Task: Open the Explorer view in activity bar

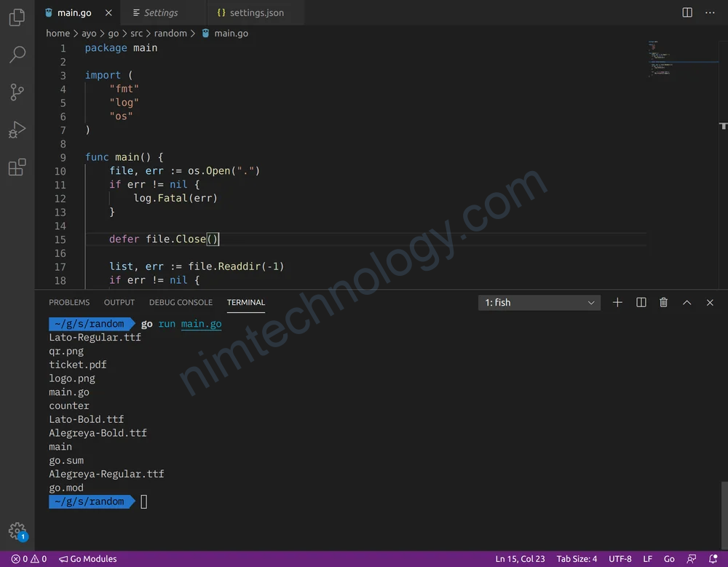Action: pos(17,17)
